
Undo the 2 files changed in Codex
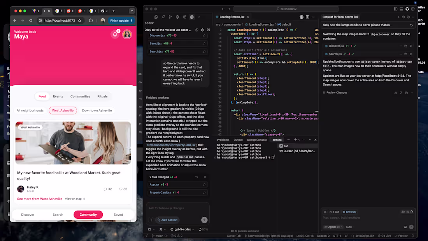pos(196,177)
